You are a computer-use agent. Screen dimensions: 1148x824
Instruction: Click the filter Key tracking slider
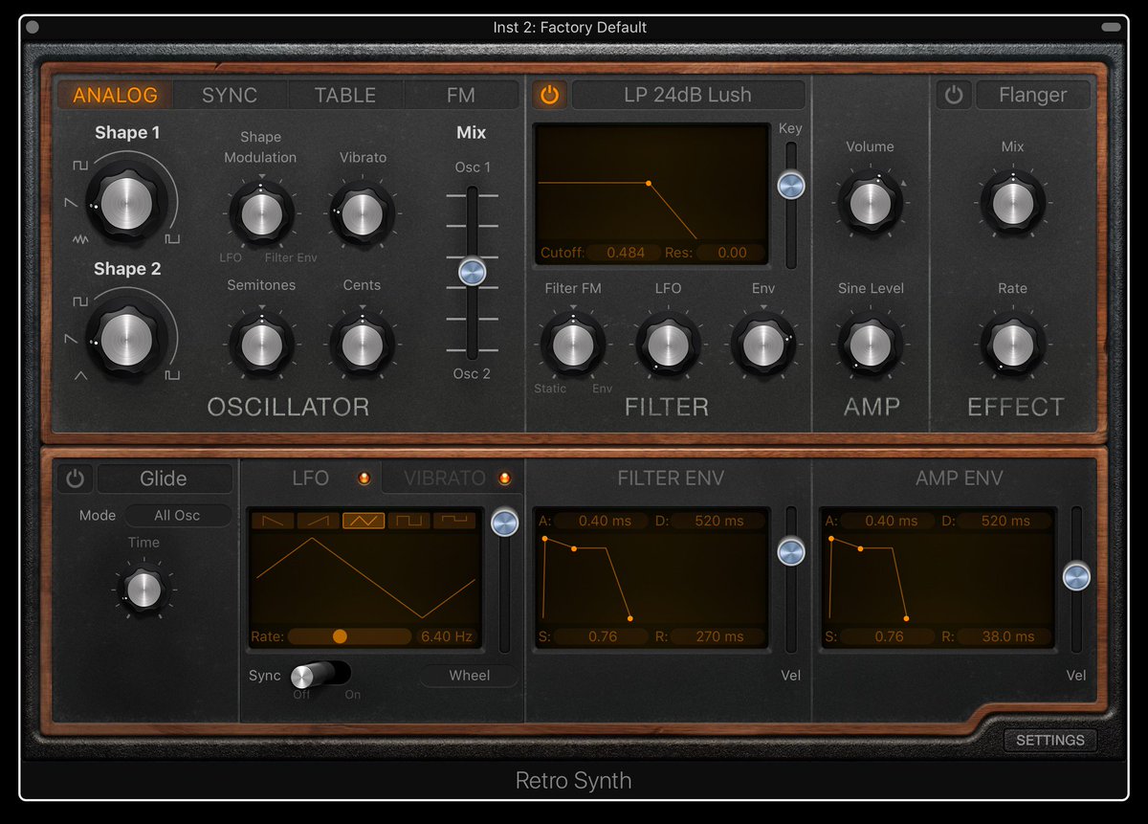pos(790,186)
